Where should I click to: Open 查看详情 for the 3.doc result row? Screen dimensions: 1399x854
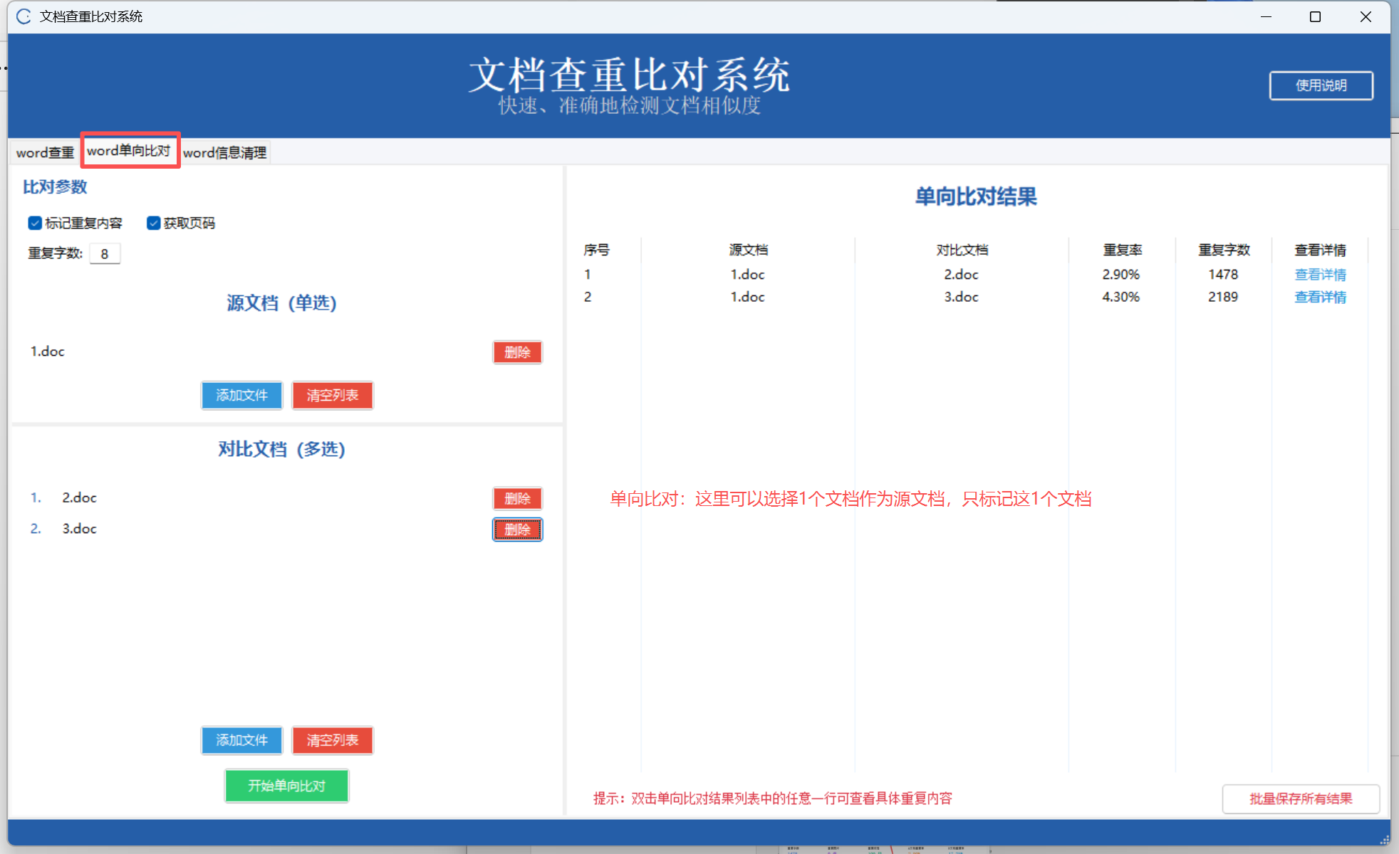tap(1319, 297)
